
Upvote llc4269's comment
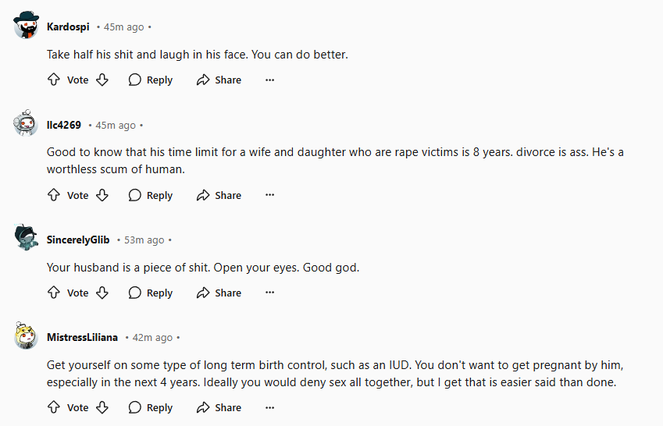coord(54,195)
